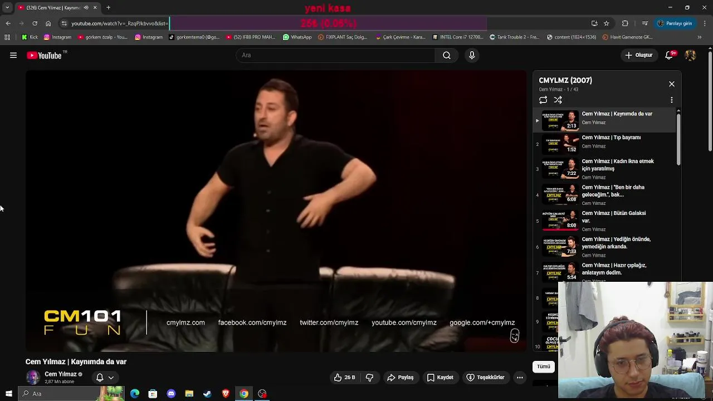Open 'Kadın ikna etmek için yaratılmış' video
The height and width of the screenshot is (401, 713).
click(605, 169)
